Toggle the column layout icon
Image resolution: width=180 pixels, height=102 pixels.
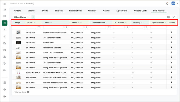tap(168, 17)
